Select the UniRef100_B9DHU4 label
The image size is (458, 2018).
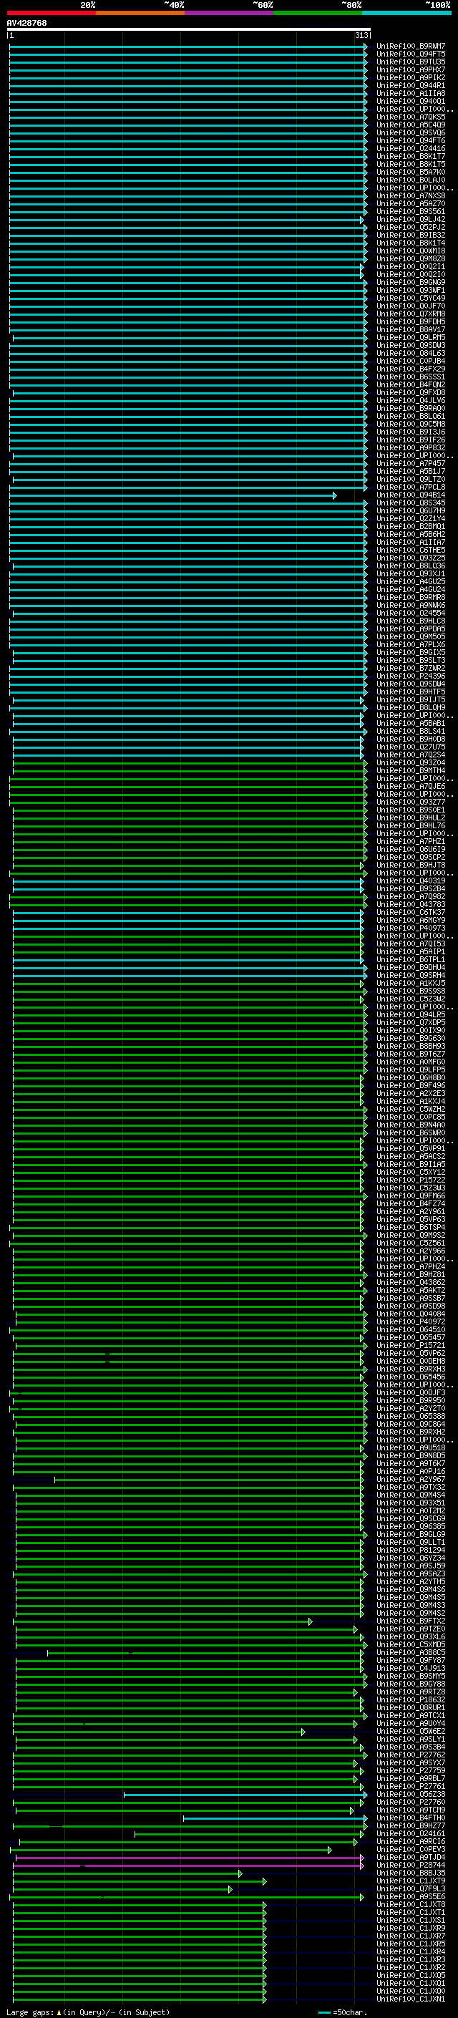coord(411,968)
